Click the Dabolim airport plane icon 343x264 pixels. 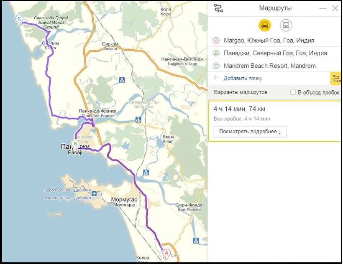coord(94,193)
